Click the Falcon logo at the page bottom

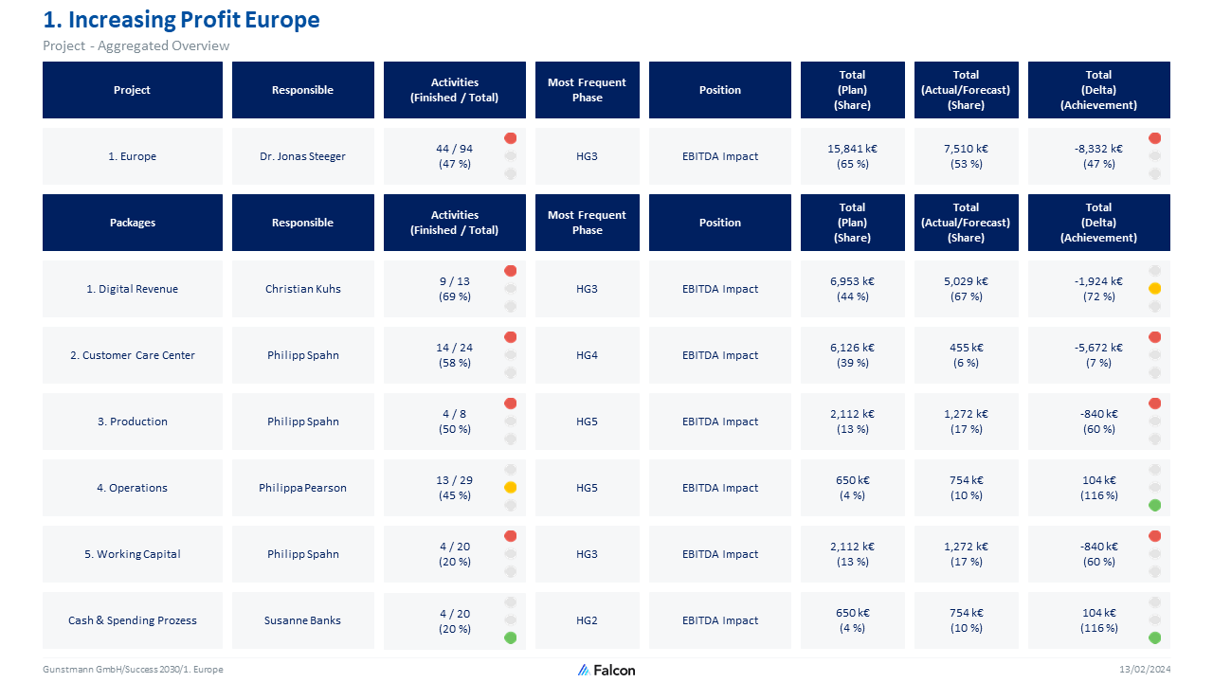(x=605, y=670)
